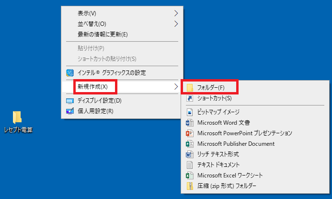The height and width of the screenshot is (199, 332).
Task: Expand the 並べ替え(O) submenu arrow
Action: coord(176,23)
